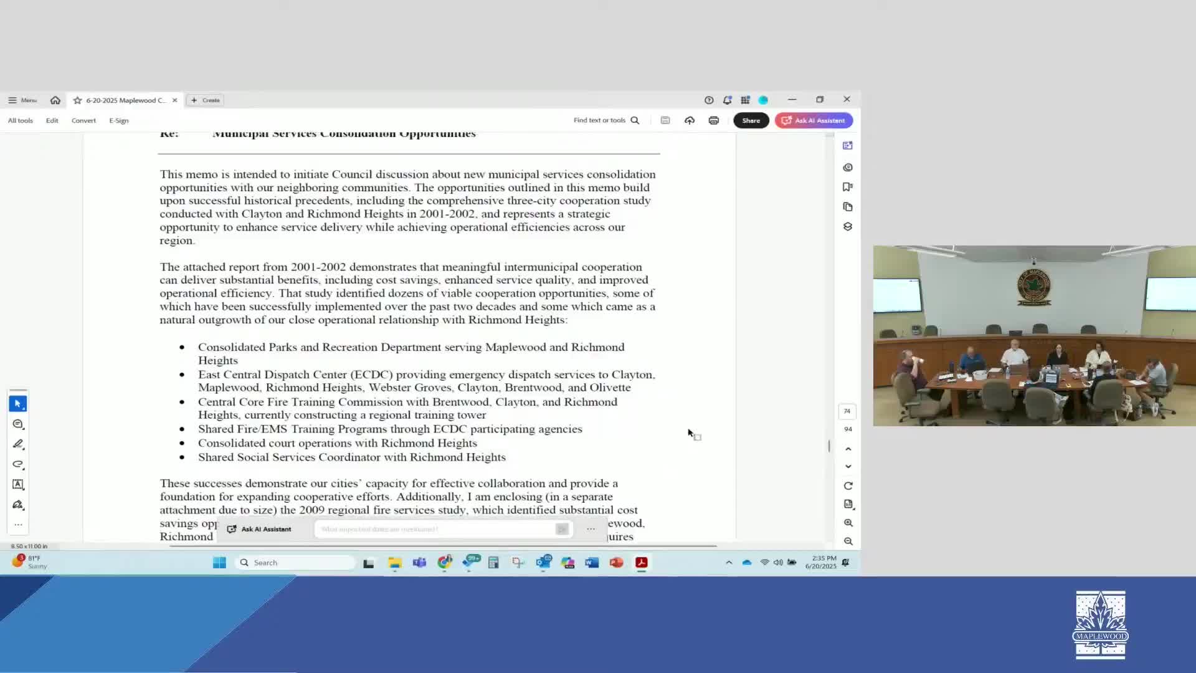Select the highlight pen tool

(17, 444)
